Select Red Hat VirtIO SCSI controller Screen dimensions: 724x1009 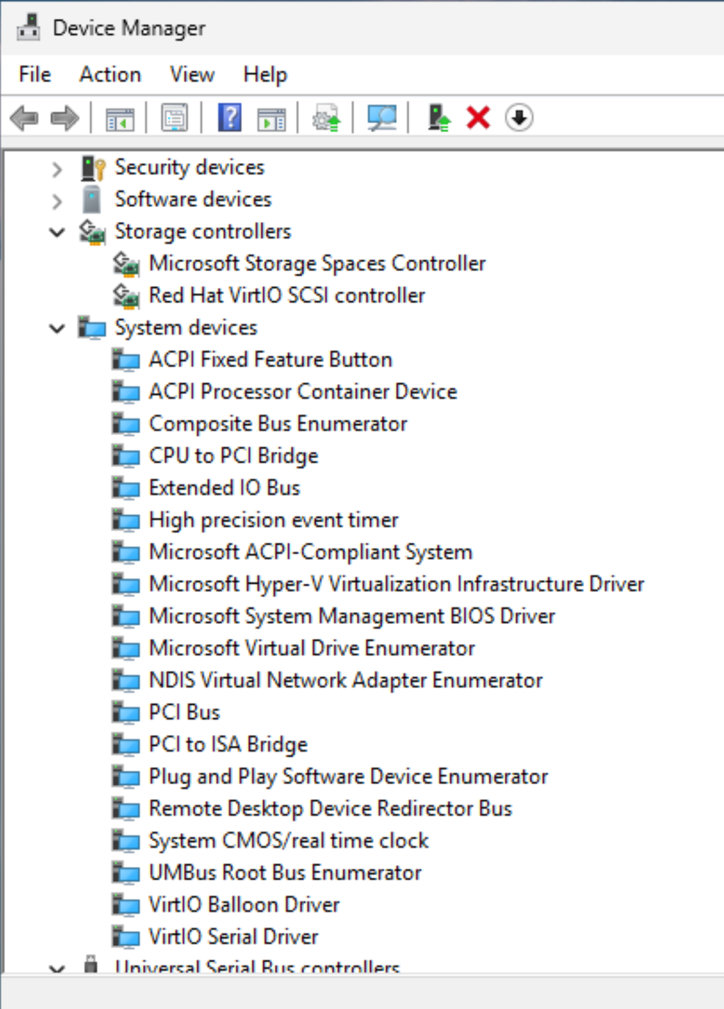pos(287,295)
